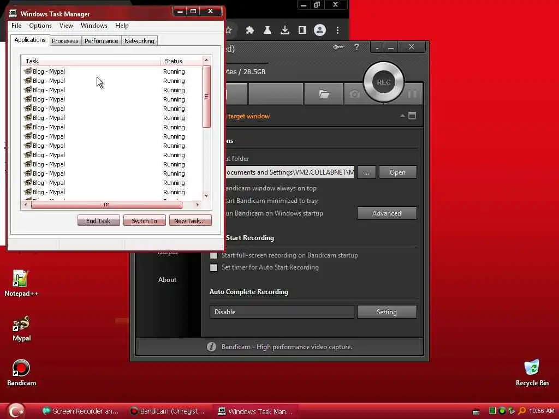The image size is (559, 419).
Task: Open the Options menu in Task Manager
Action: click(x=40, y=26)
